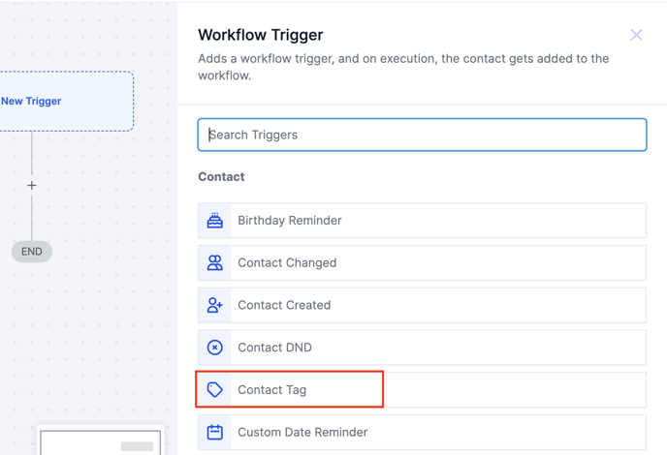Click the Contact category heading

221,177
